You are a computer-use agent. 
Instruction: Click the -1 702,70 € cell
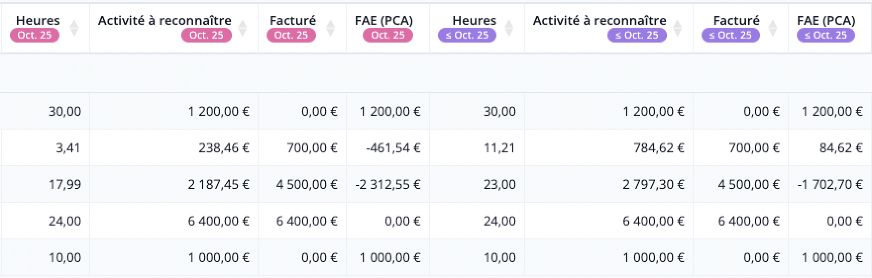pos(830,185)
